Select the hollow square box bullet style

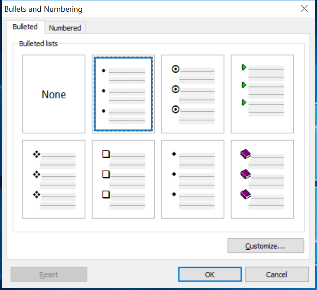[x=123, y=179]
